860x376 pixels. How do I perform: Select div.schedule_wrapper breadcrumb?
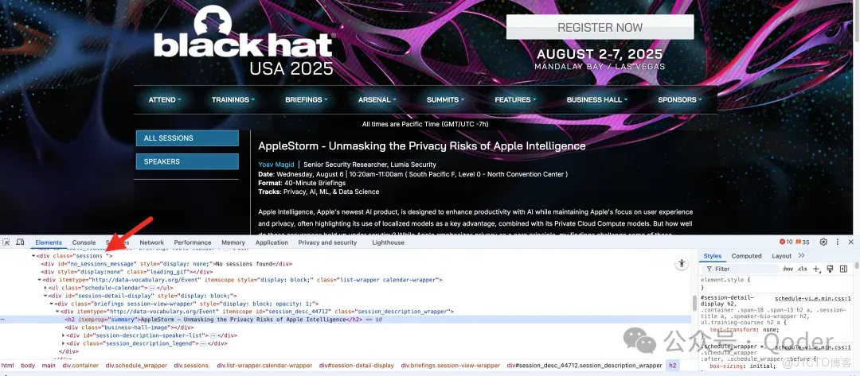click(x=137, y=365)
